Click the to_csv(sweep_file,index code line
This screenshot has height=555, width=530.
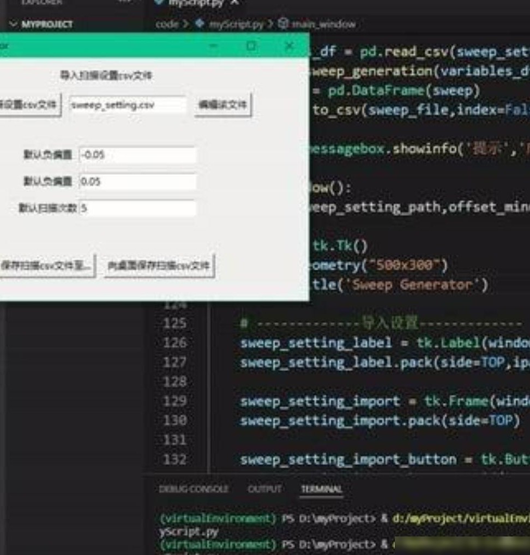click(x=420, y=111)
